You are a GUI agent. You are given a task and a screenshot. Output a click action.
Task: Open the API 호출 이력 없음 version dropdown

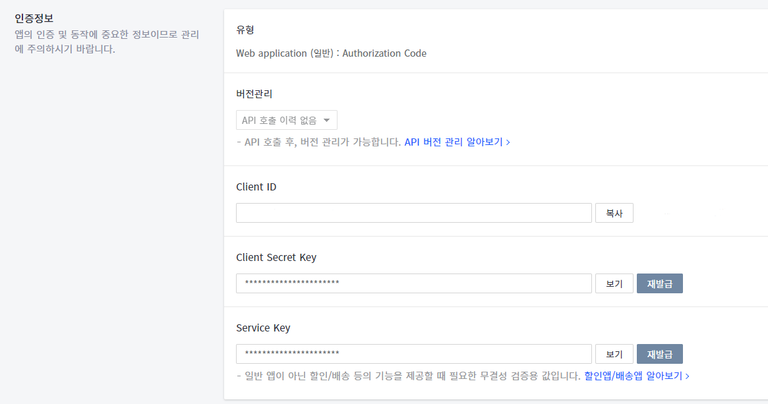click(x=287, y=120)
